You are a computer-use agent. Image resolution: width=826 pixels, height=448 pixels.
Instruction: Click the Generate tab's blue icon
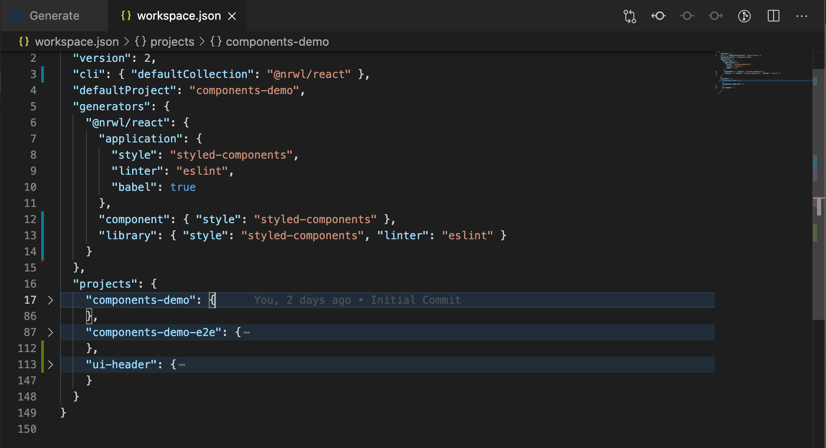(17, 16)
